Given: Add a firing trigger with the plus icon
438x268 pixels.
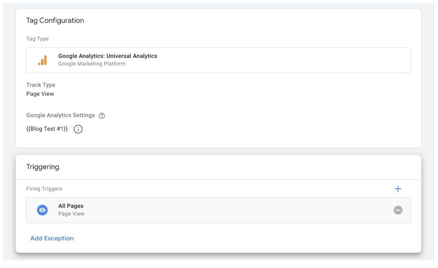Looking at the screenshot, I should (398, 189).
